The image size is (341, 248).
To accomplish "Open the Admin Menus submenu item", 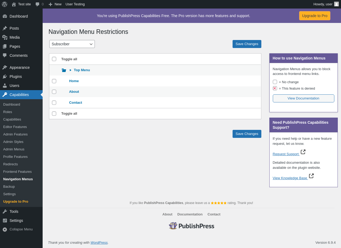I will (14, 149).
